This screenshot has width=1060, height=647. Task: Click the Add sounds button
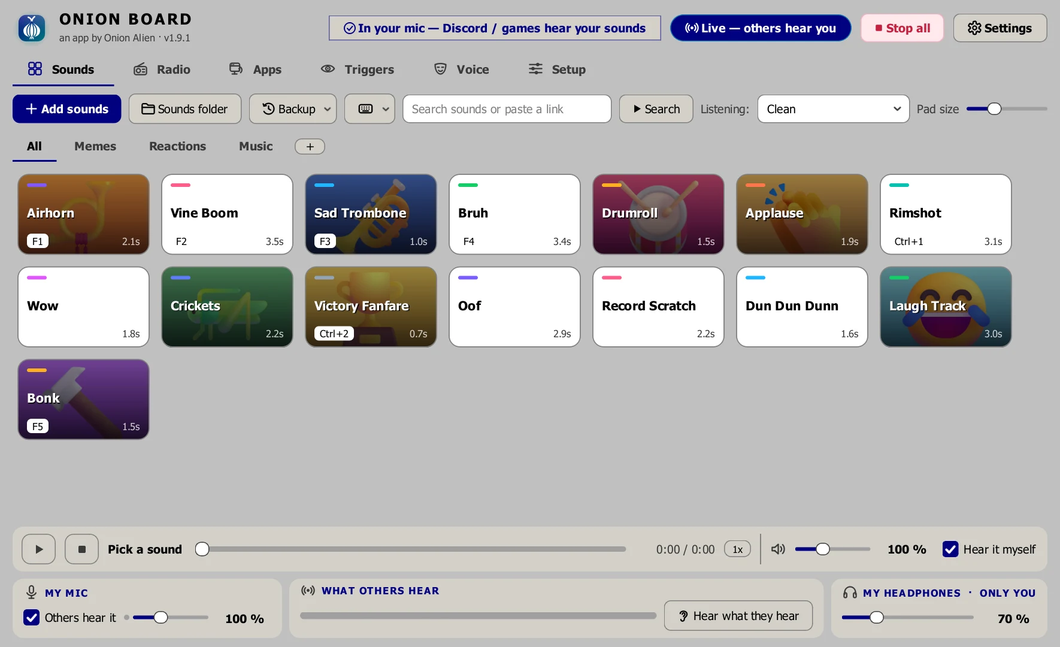(67, 109)
